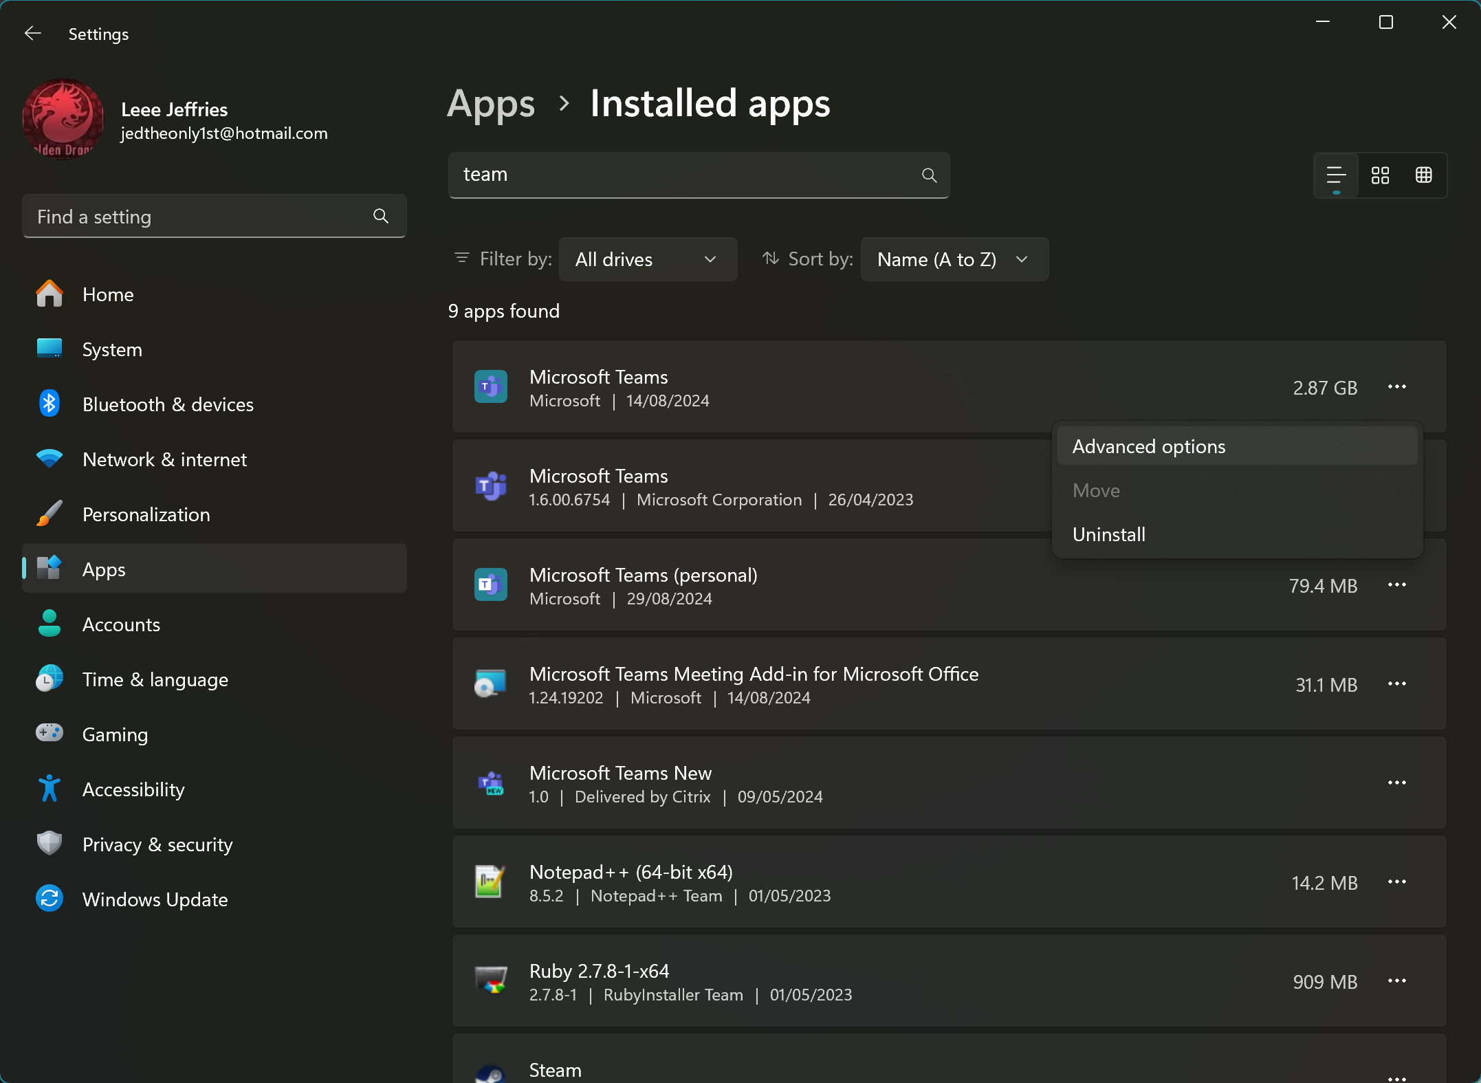
Task: Click the Microsoft Teams 14/08/2024 app icon
Action: coord(491,387)
